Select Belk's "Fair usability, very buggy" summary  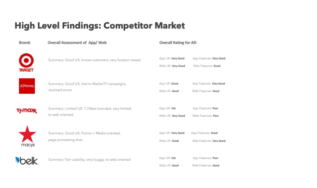tap(89, 159)
